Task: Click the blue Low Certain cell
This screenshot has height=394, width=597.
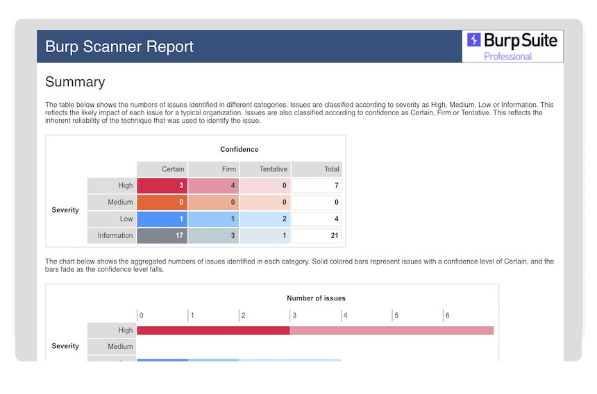Action: (x=162, y=219)
